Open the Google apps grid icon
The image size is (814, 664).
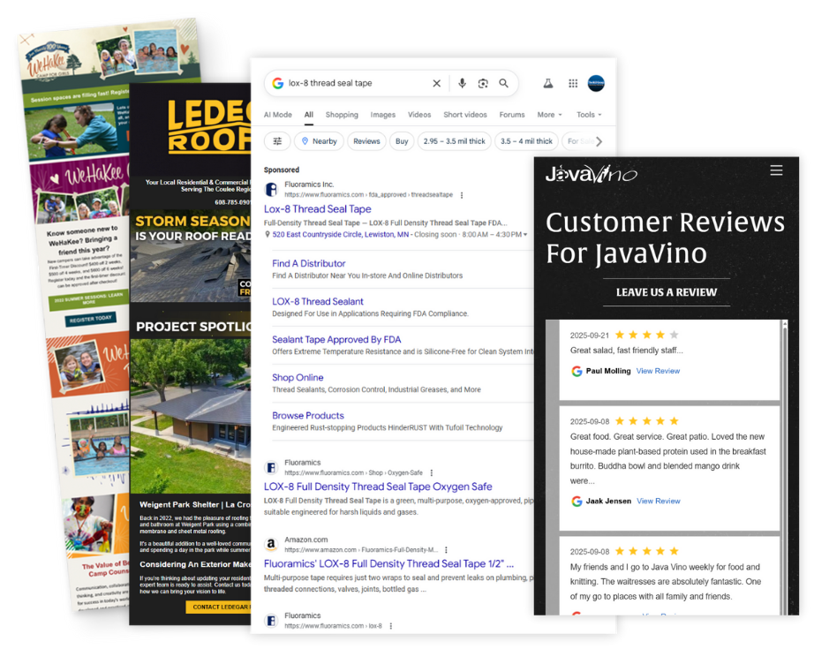click(573, 82)
